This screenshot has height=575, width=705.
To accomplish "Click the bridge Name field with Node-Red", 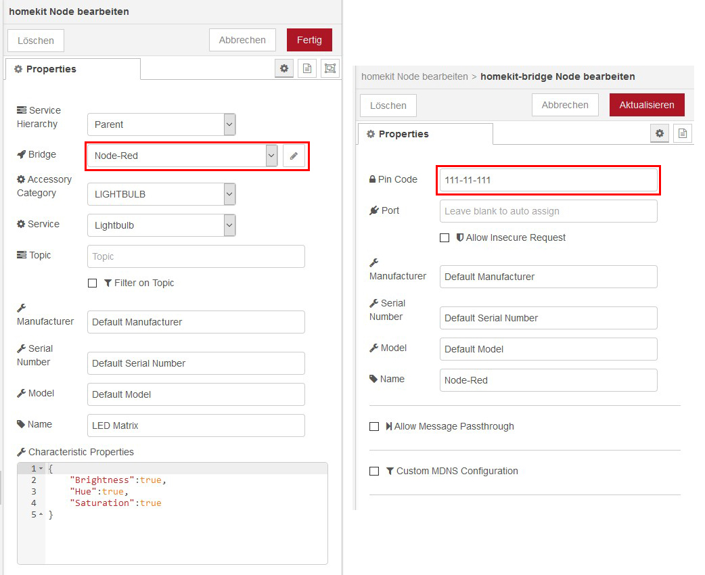I will [549, 380].
